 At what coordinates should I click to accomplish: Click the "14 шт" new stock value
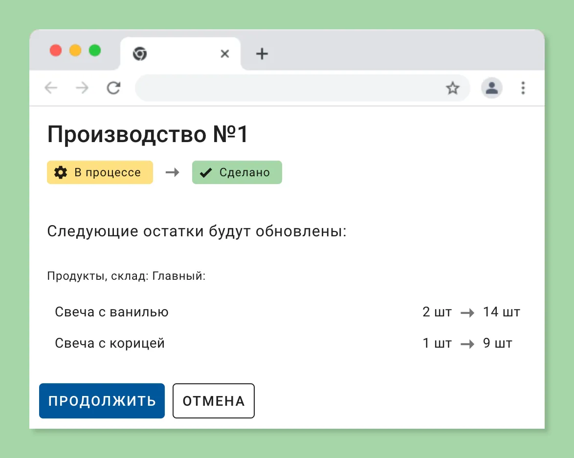[x=502, y=312]
